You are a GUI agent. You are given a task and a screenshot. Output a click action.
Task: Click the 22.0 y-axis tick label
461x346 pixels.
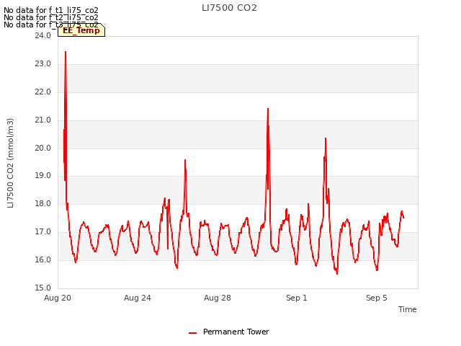(x=43, y=92)
